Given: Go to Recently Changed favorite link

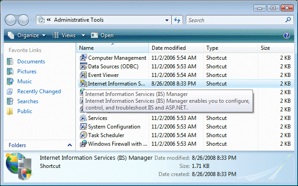Looking at the screenshot, I should [39, 91].
